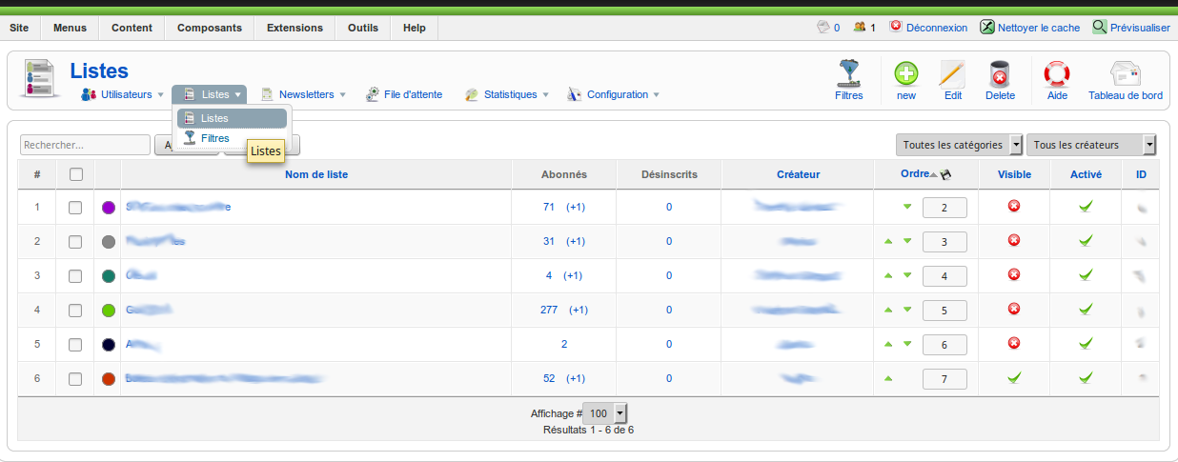Open subscribers count 277 link
Screen dimensions: 1178x462
548,310
